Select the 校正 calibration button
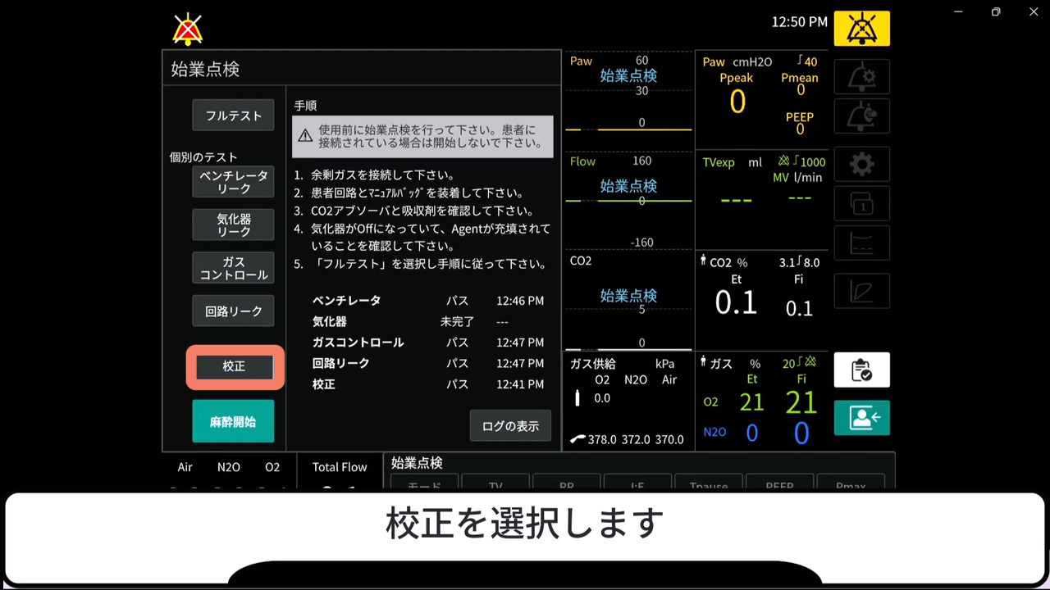This screenshot has height=590, width=1050. pos(235,366)
